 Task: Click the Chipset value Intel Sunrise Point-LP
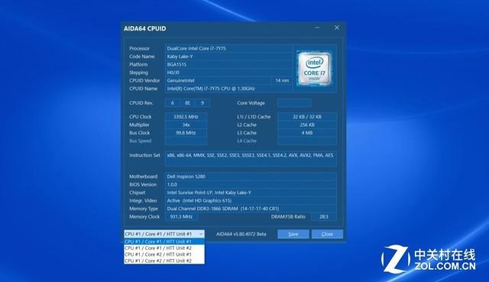click(251, 193)
